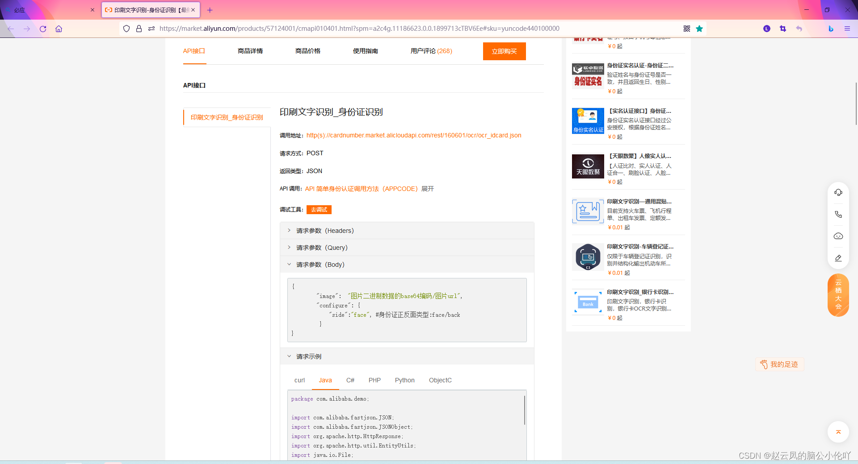The image size is (858, 464).
Task: Go forward with the browser forward arrow
Action: [x=27, y=29]
